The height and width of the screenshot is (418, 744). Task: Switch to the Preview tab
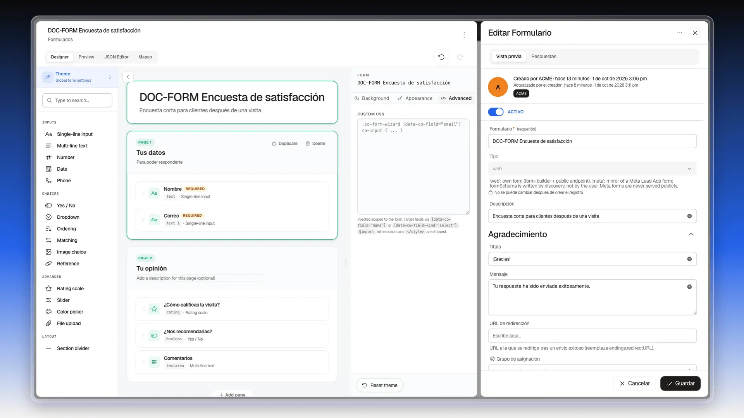pyautogui.click(x=86, y=57)
